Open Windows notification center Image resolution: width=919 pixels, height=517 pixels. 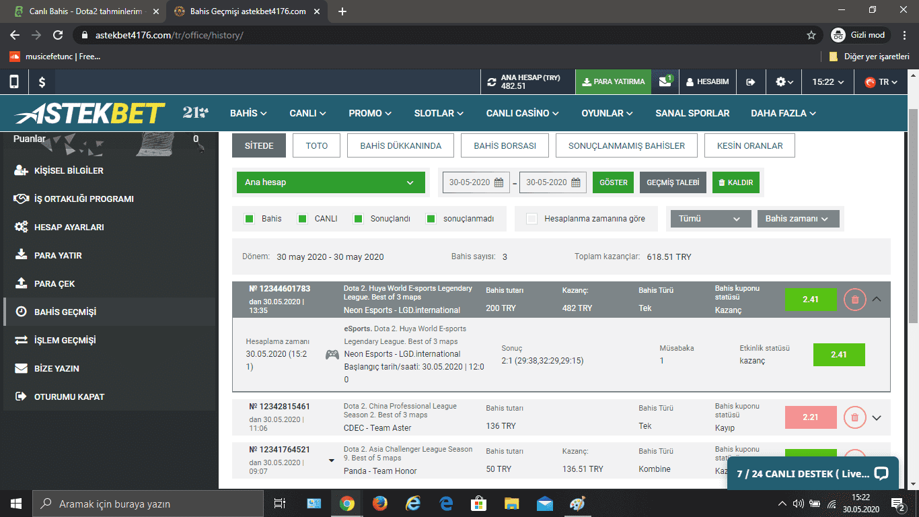click(x=898, y=504)
